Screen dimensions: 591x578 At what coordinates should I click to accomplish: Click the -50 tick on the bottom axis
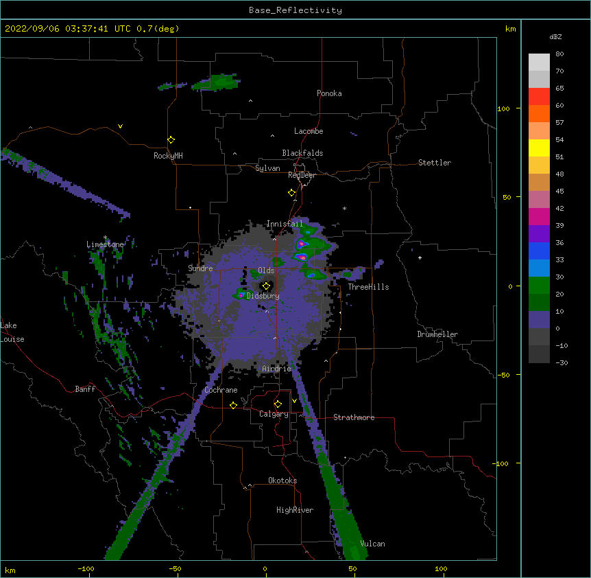(175, 568)
